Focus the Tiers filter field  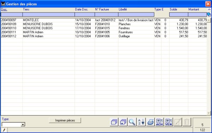(x=48, y=15)
